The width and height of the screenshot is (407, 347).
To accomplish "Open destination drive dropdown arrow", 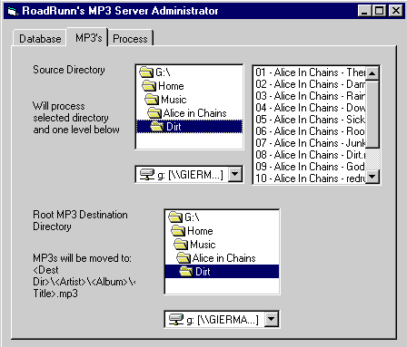I will [272, 319].
